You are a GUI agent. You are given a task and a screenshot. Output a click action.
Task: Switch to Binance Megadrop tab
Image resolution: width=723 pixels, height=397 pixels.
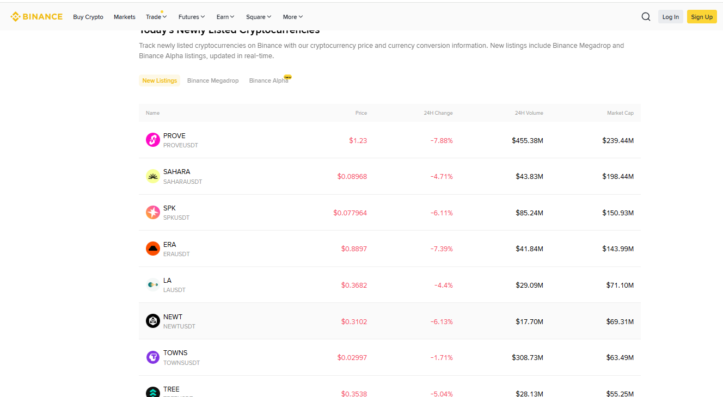click(213, 80)
